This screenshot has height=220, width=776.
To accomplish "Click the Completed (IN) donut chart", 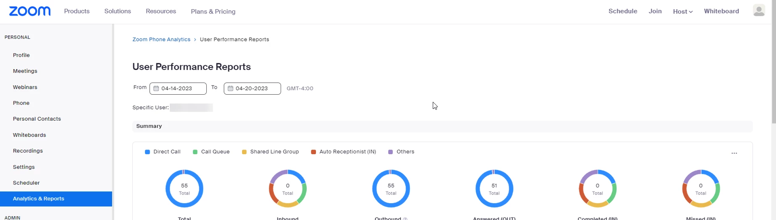I will point(597,189).
